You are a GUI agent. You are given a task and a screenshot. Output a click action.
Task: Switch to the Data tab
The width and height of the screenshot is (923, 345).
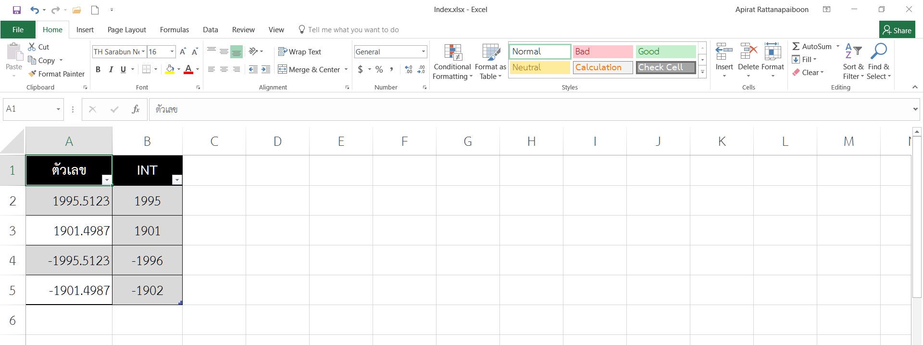coord(211,29)
